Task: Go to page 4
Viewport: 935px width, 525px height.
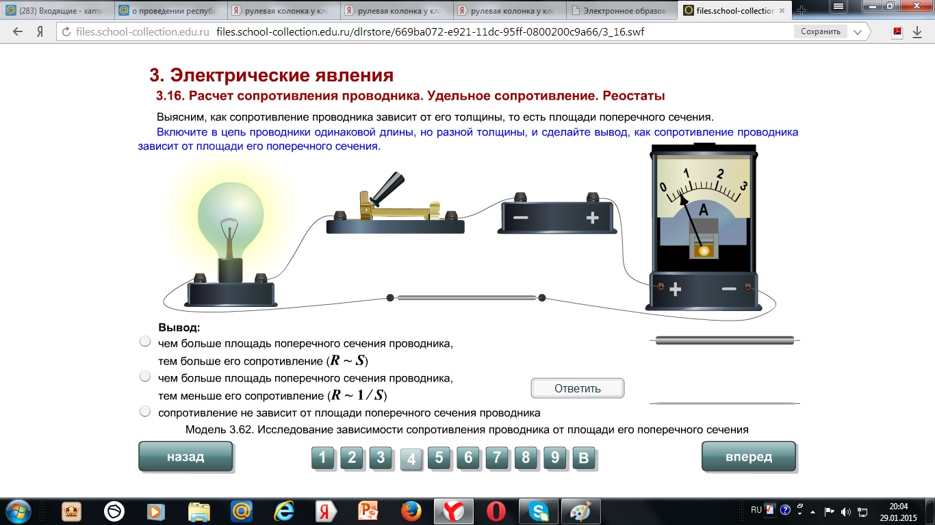Action: [411, 459]
